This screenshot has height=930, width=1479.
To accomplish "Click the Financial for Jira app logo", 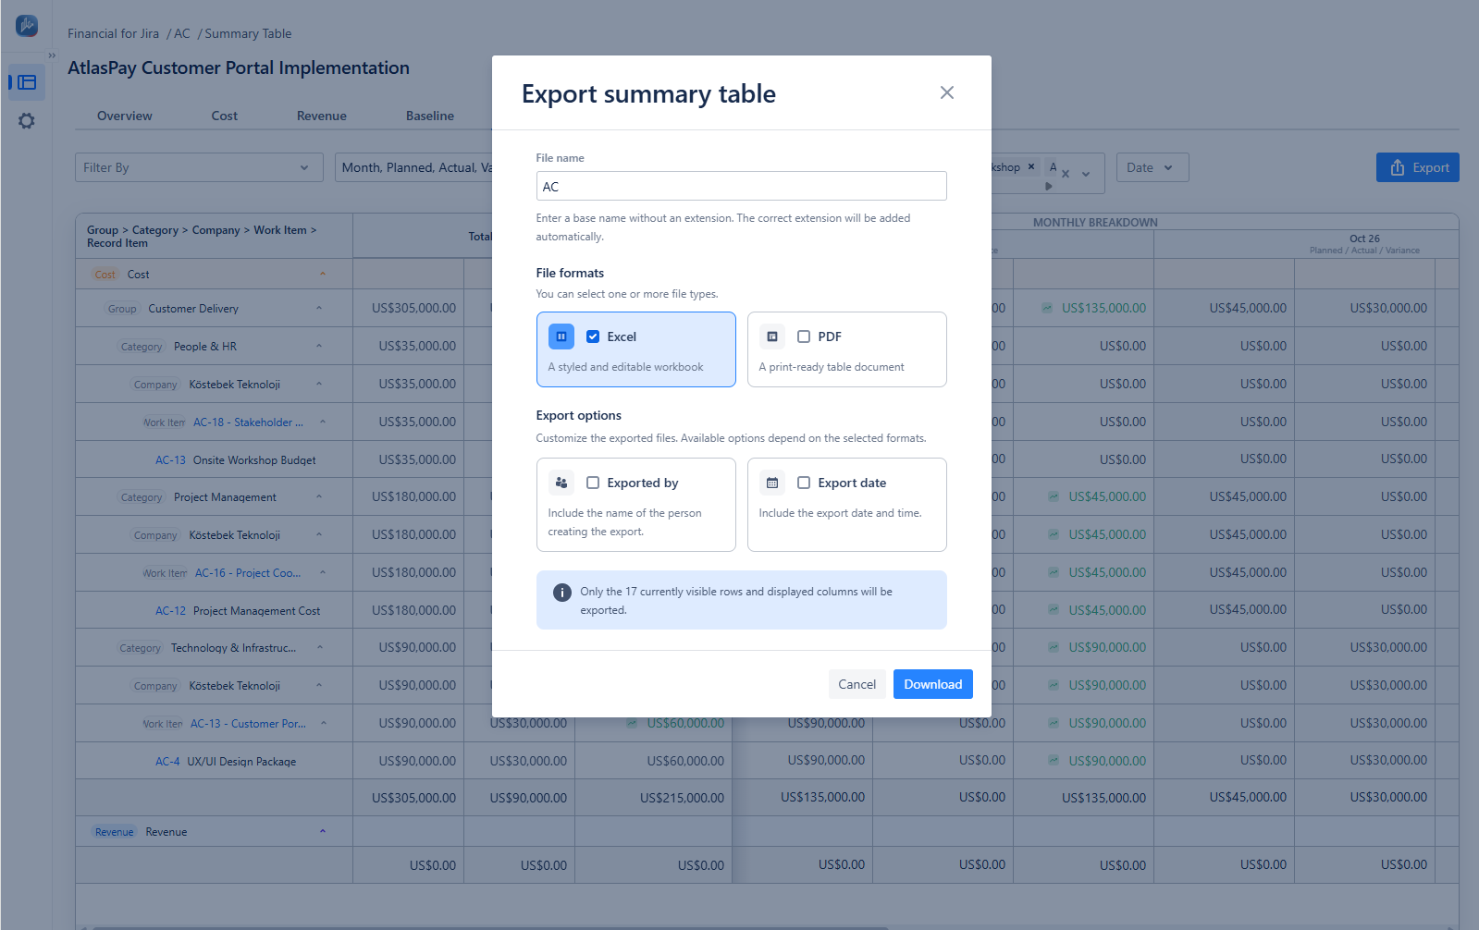I will (27, 26).
